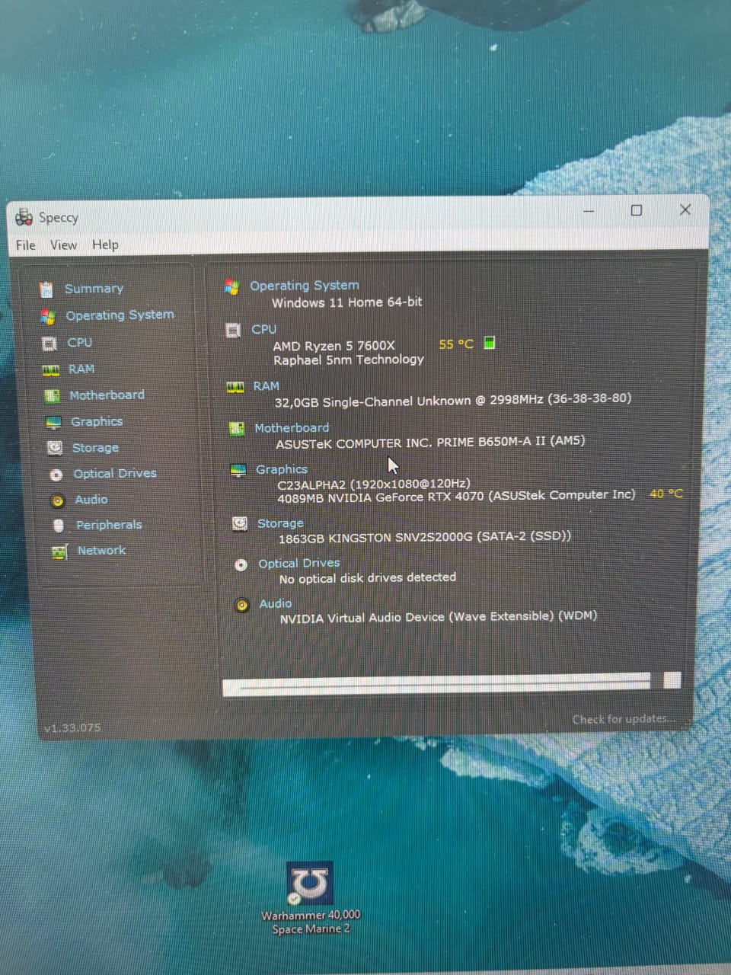Select Audio in the sidebar
Viewport: 731px width, 975px height.
click(x=91, y=500)
